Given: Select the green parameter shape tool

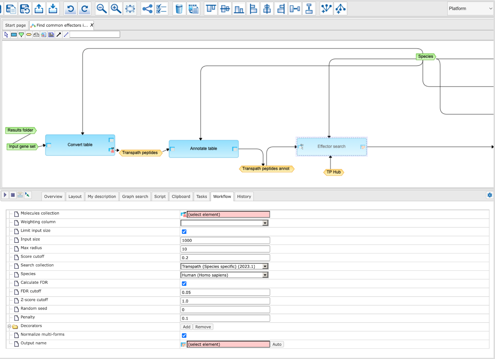Looking at the screenshot, I should pyautogui.click(x=21, y=35).
